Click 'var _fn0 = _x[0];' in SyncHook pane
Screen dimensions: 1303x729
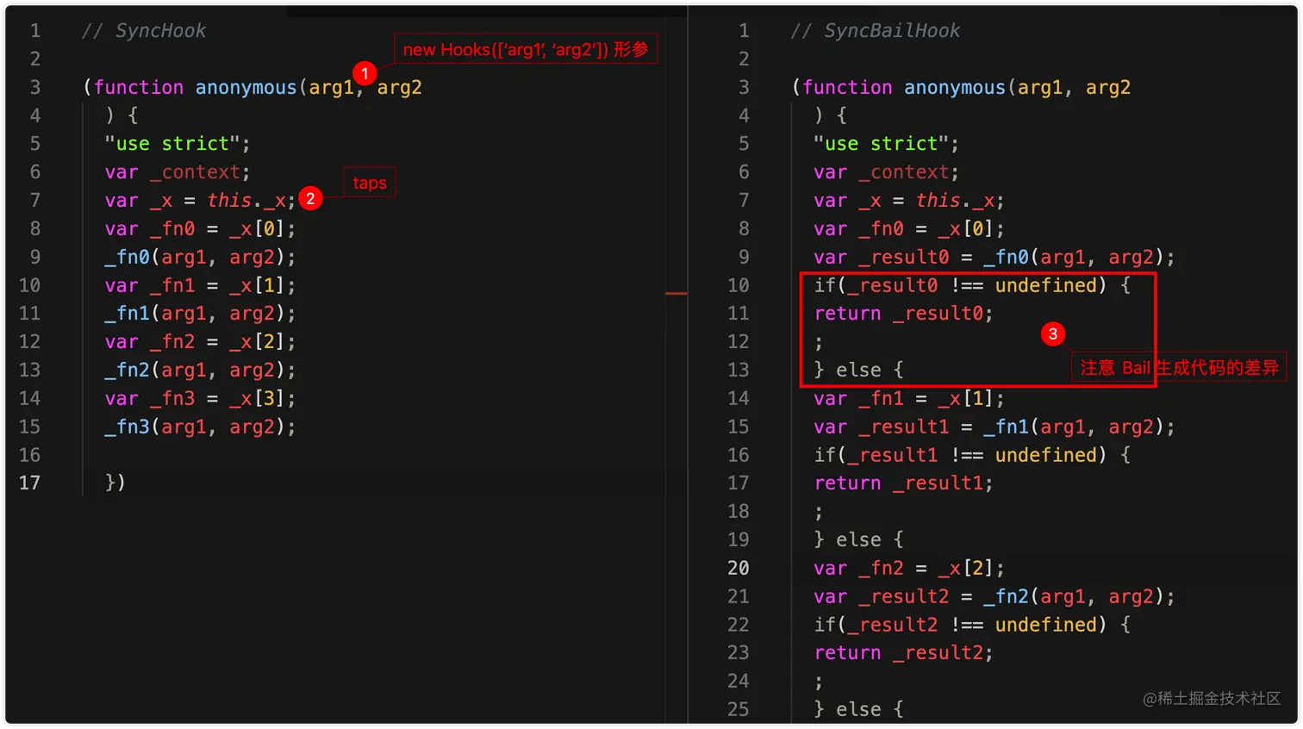pos(200,229)
